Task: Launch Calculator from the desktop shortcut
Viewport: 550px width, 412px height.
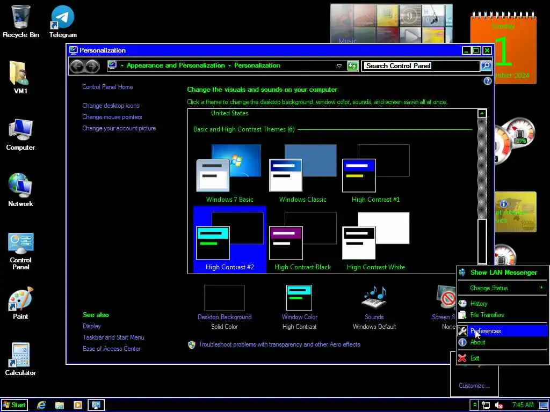Action: [x=20, y=359]
